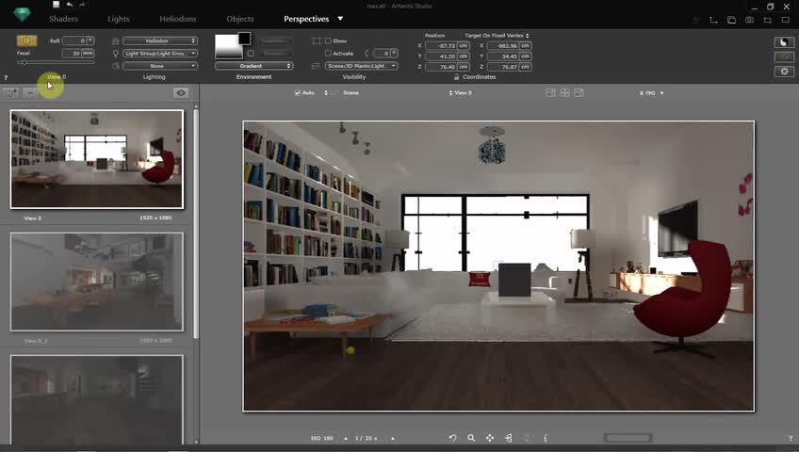Viewport: 799px width, 452px height.
Task: Expand the Perspectives arrow menu
Action: click(x=340, y=19)
